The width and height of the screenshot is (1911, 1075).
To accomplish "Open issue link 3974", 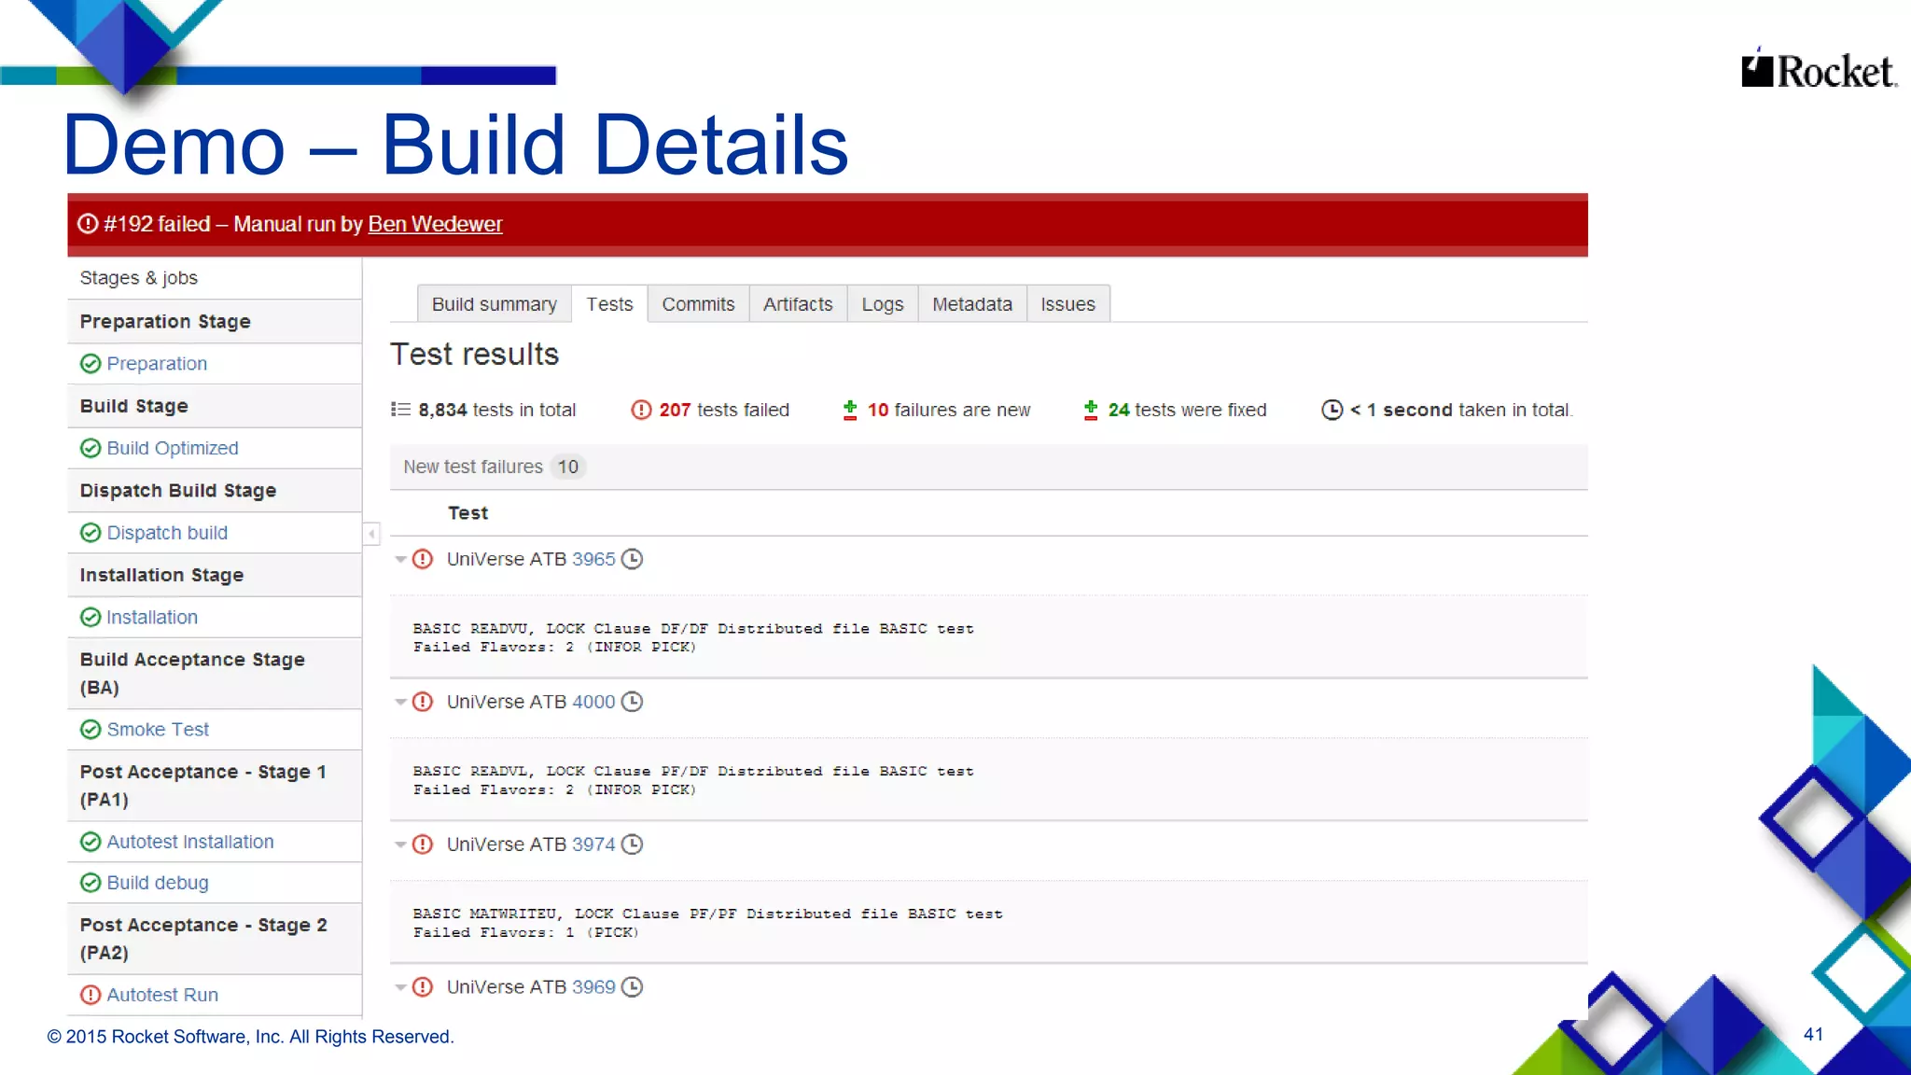I will (x=593, y=845).
